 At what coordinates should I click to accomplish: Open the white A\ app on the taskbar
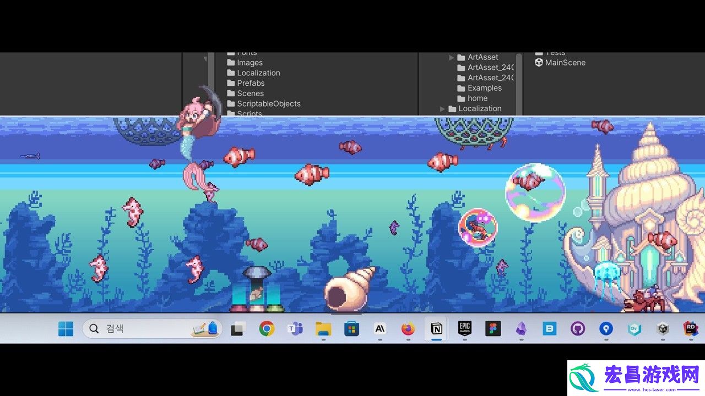click(379, 329)
